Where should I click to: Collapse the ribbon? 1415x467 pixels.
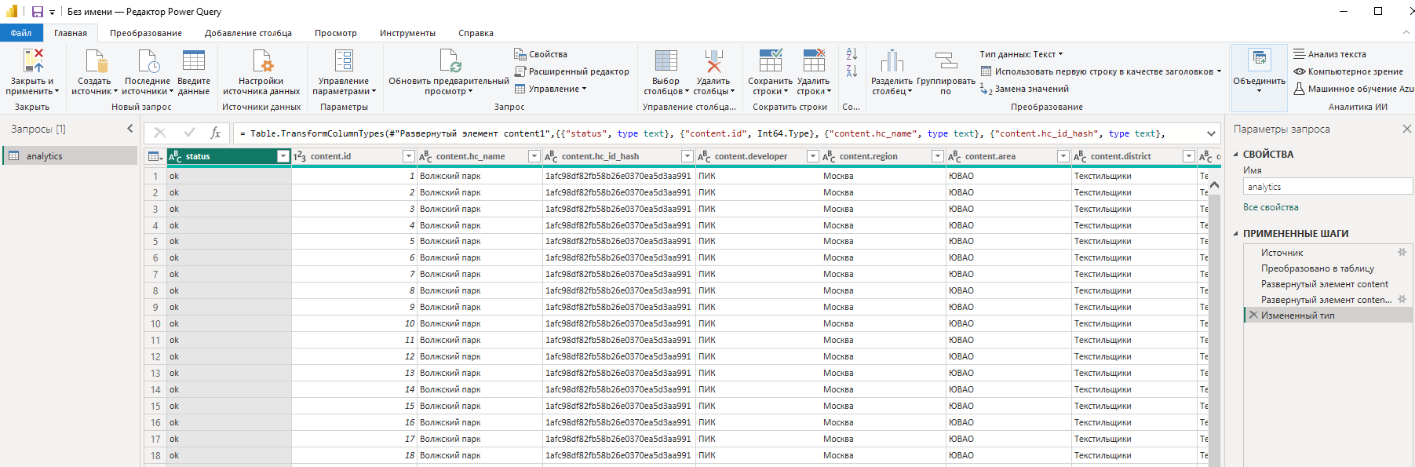[1406, 33]
